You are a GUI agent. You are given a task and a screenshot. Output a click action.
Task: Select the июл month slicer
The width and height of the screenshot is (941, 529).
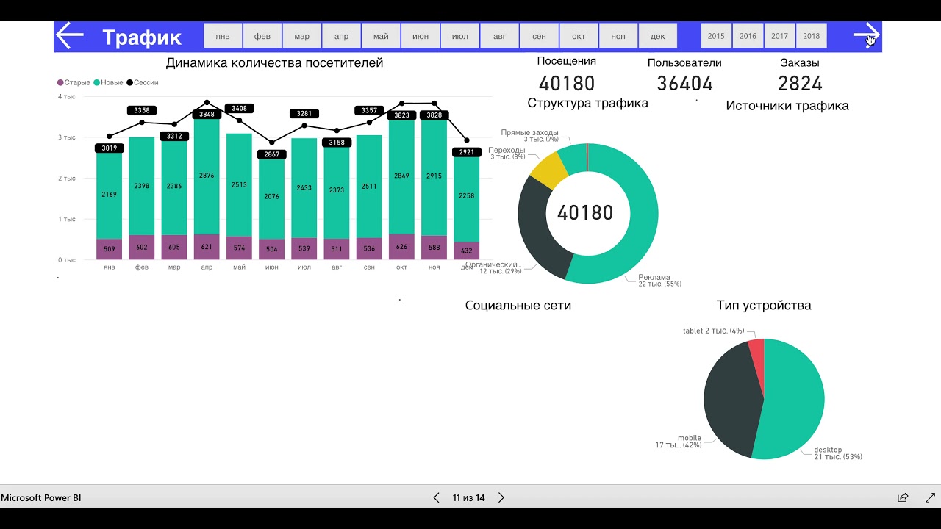coord(460,36)
